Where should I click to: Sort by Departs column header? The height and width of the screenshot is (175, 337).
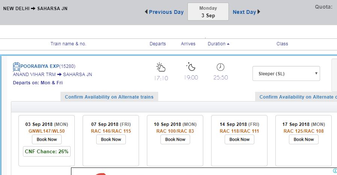click(157, 44)
